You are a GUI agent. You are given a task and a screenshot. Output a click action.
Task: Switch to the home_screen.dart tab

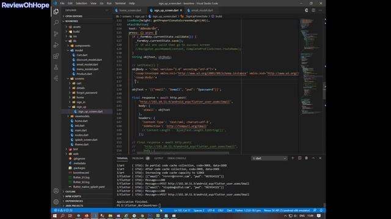(130, 10)
